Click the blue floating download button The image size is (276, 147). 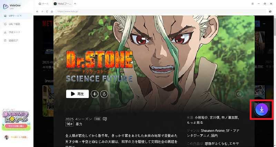click(x=262, y=109)
